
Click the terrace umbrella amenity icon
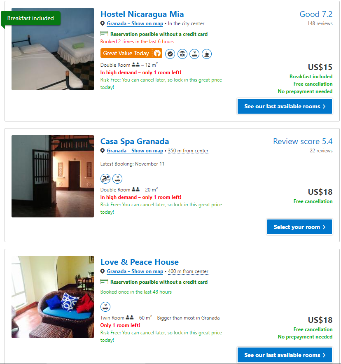click(182, 54)
